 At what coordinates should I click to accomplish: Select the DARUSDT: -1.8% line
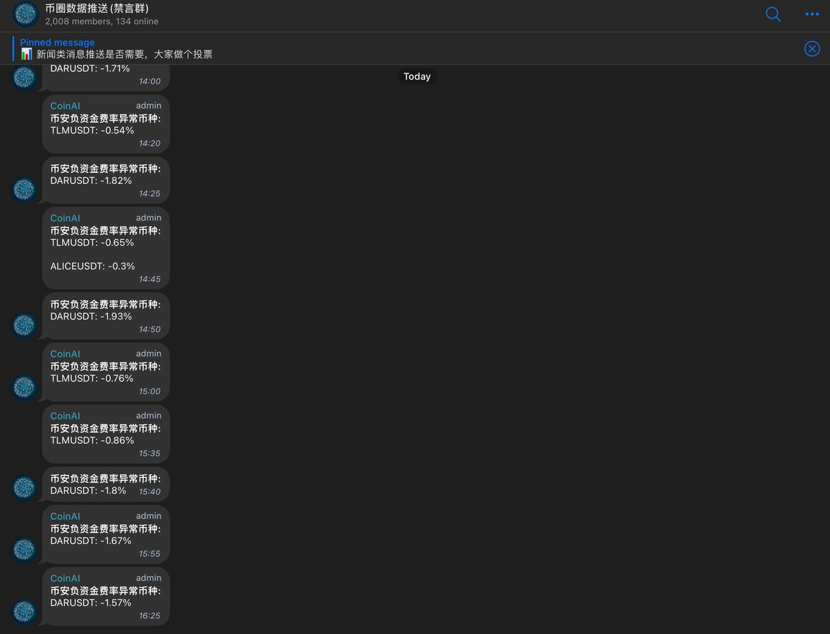pos(88,490)
